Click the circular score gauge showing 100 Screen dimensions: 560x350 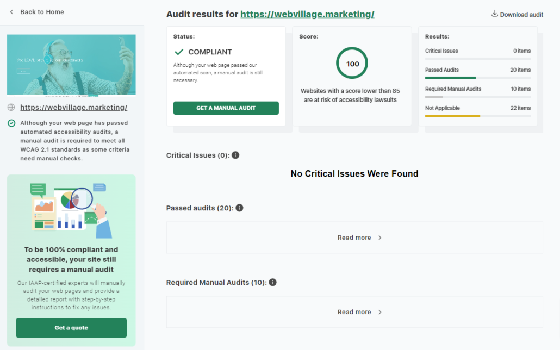(352, 64)
